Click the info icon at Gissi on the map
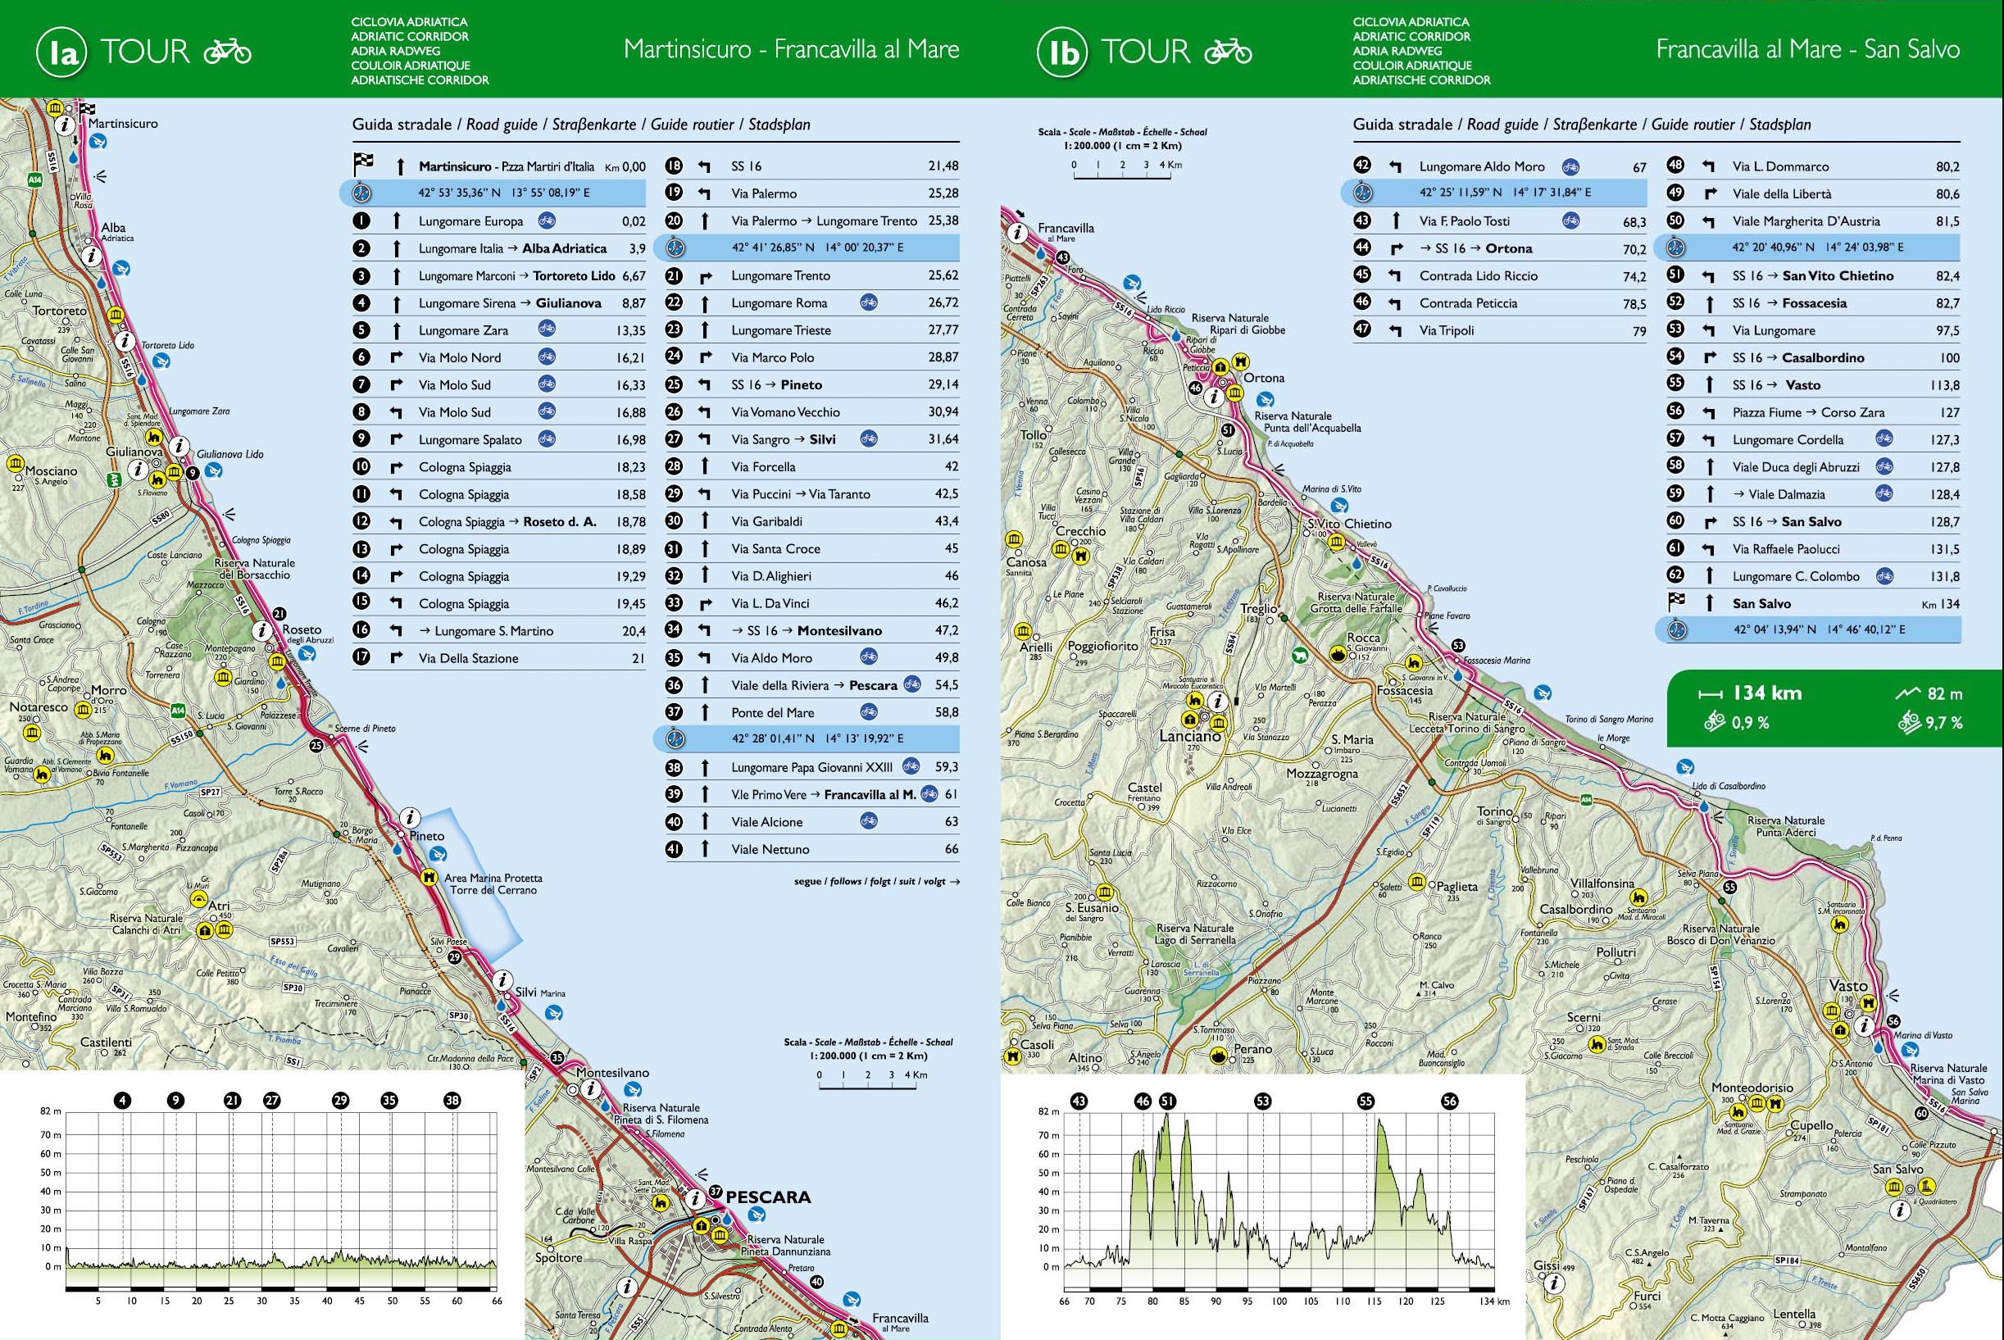The width and height of the screenshot is (2004, 1340). [x=1554, y=1282]
